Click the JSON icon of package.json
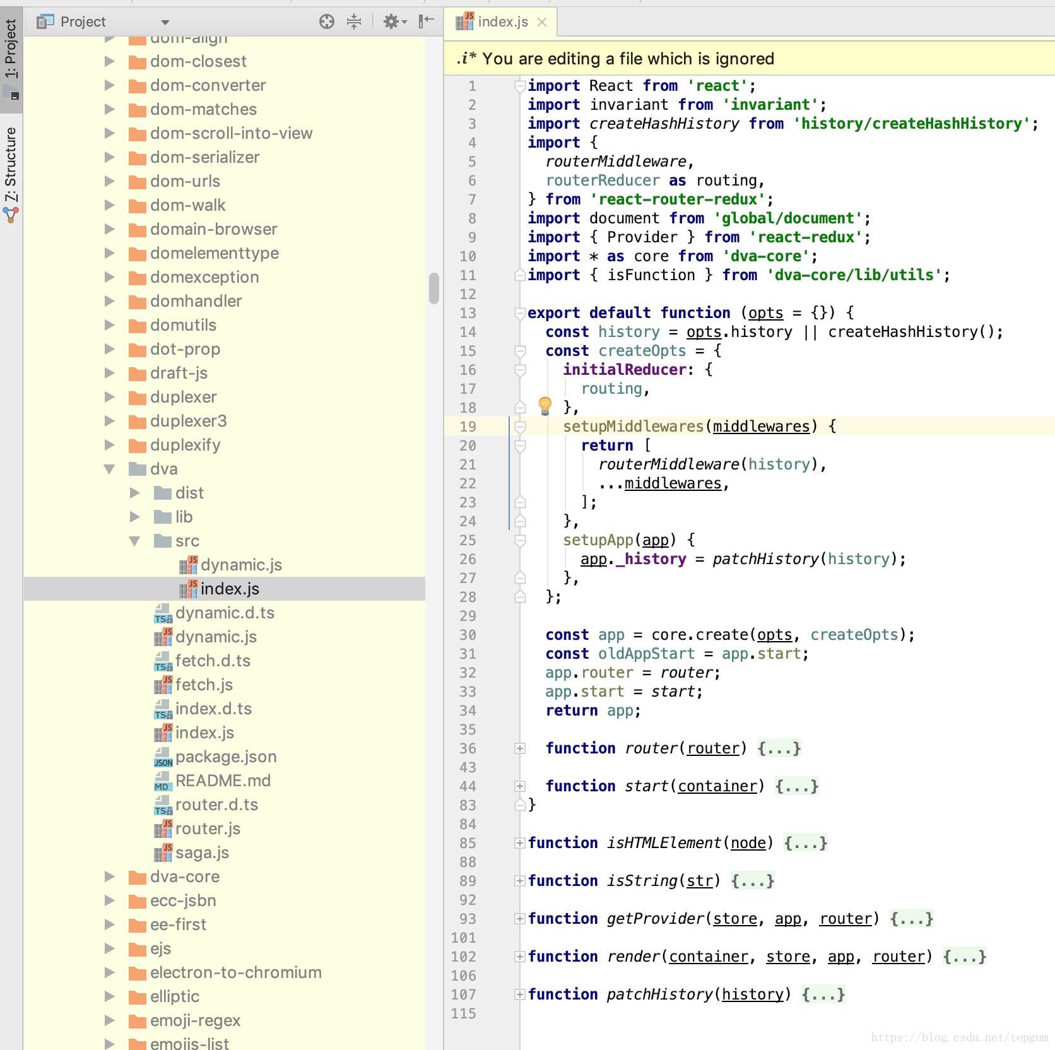 point(163,757)
